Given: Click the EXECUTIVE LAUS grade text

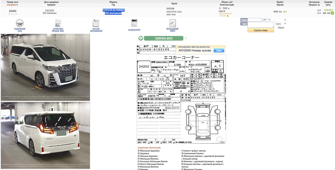Looking at the screenshot, I should (174, 12).
